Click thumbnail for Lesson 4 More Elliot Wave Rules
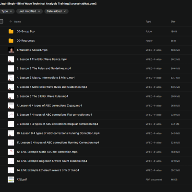Image resolution: width=192 pixels, height=192 pixels. click(11, 87)
